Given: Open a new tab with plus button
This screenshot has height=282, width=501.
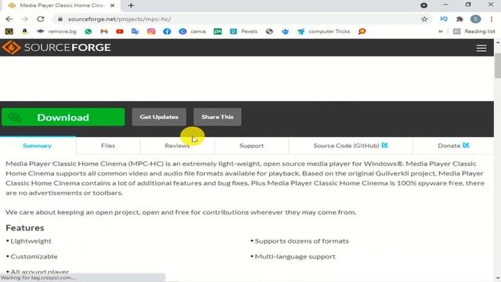Looking at the screenshot, I should (131, 5).
